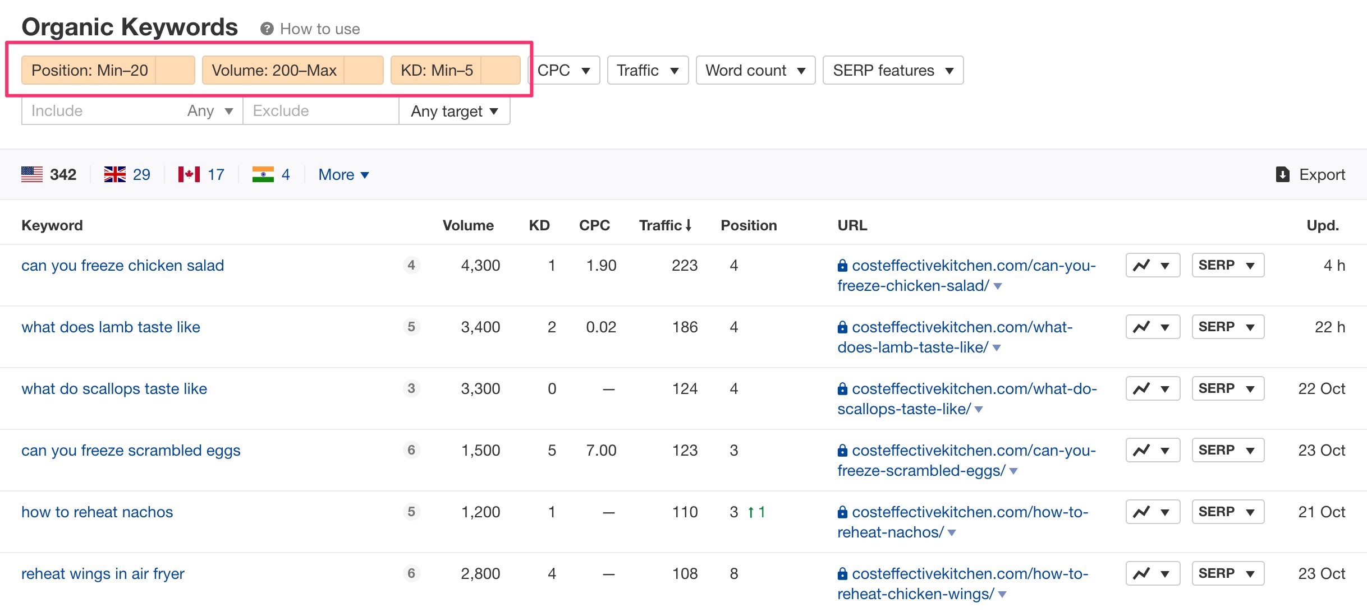Open history chart for chicken salad row
This screenshot has height=612, width=1367.
1153,265
